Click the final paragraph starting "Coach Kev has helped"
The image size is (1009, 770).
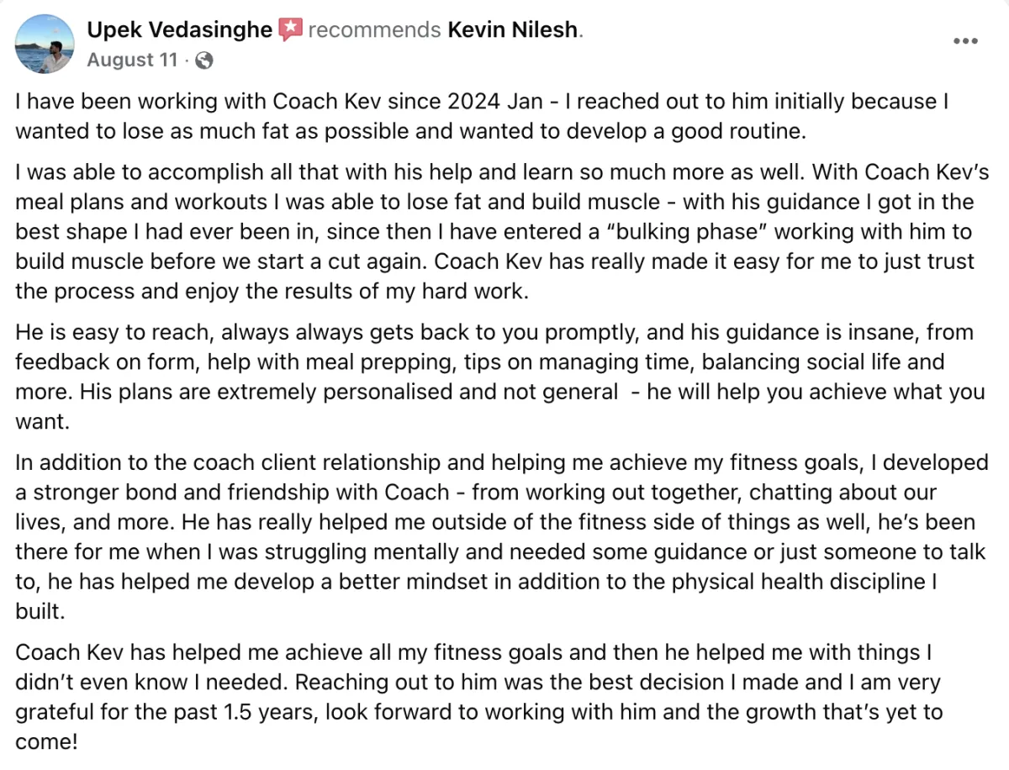pyautogui.click(x=479, y=697)
